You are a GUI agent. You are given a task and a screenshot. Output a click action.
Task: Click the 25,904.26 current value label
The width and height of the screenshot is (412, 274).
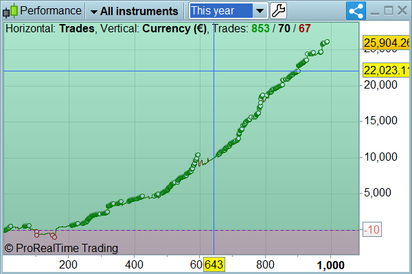(386, 43)
